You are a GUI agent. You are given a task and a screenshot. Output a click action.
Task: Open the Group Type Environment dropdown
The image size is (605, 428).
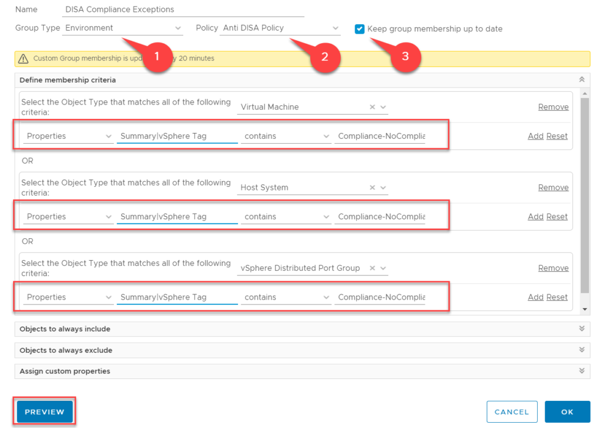point(122,28)
